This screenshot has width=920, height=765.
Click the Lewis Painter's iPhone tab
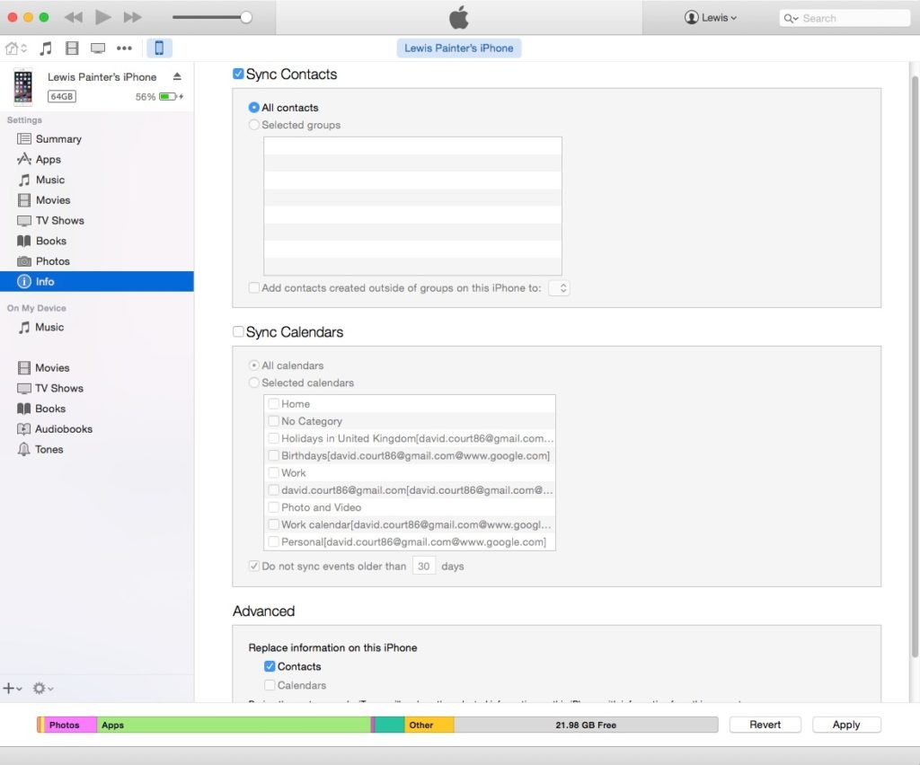(x=459, y=48)
